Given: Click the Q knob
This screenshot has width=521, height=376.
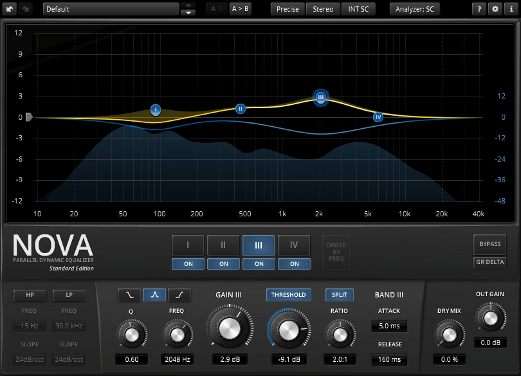Looking at the screenshot, I should (132, 335).
